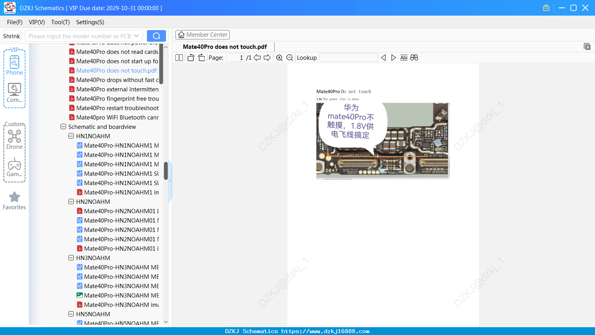Open the Computer category
The width and height of the screenshot is (595, 335).
pos(14,93)
